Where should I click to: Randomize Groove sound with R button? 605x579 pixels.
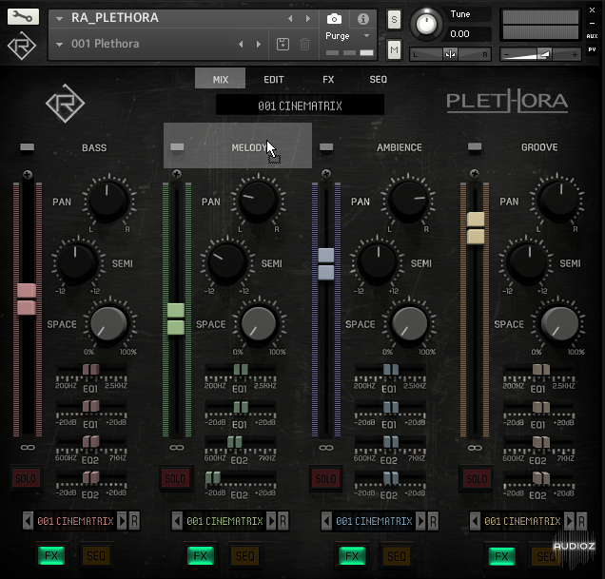pos(581,521)
